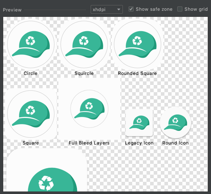This screenshot has width=211, height=194.
Task: Click the Round Icon label text
Action: coord(176,143)
